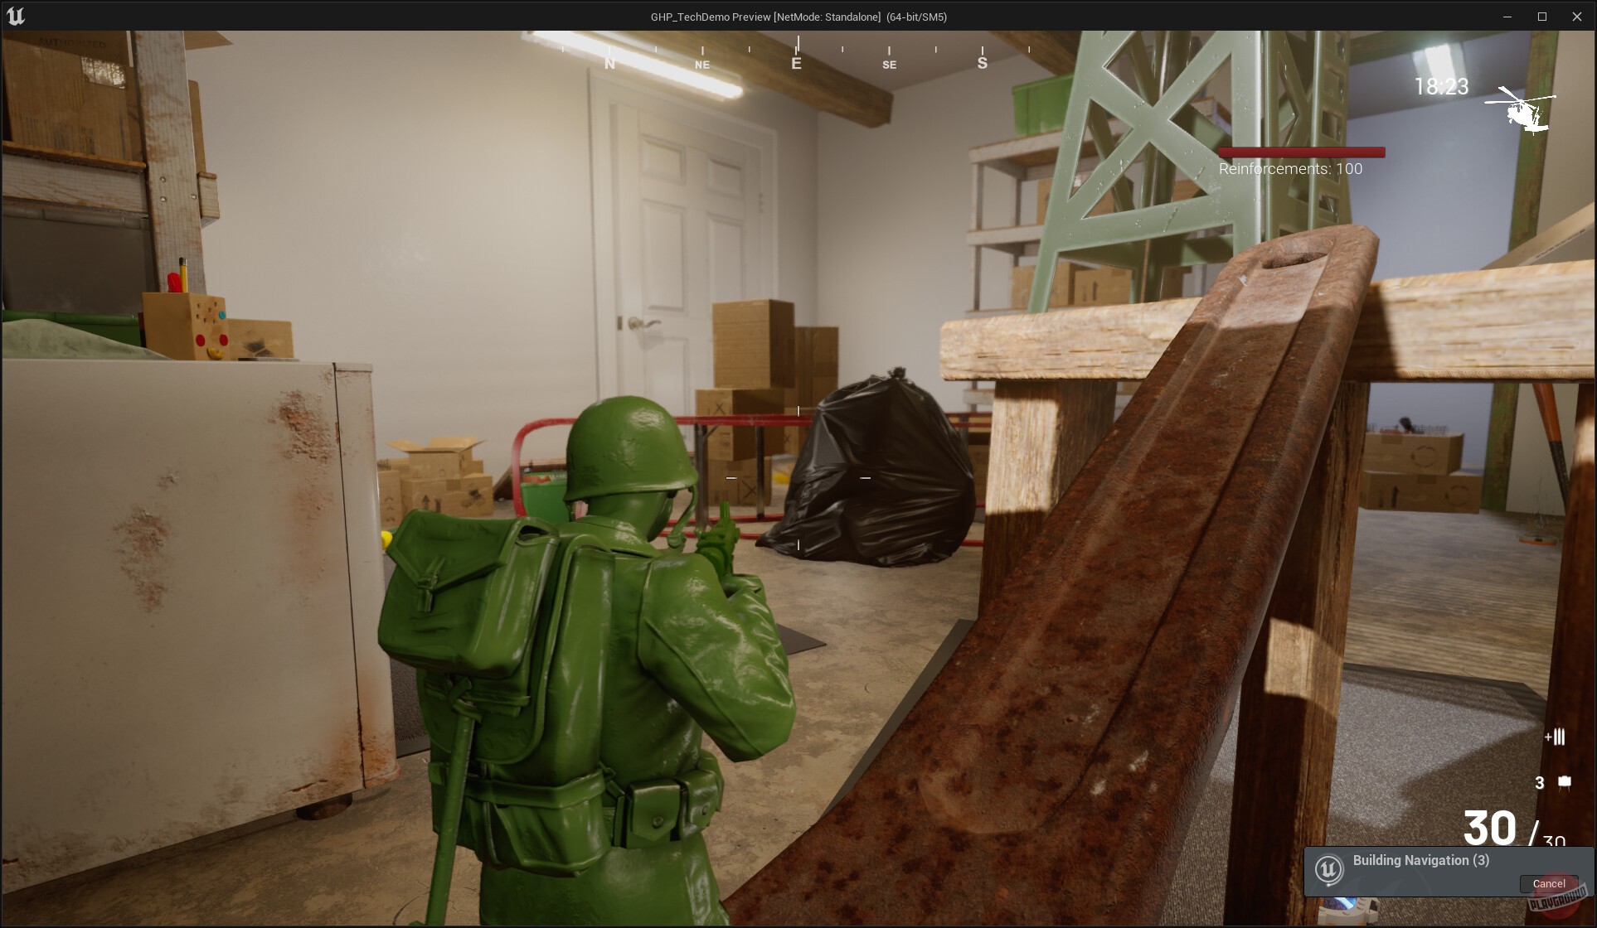Click the Reinforcements: 100 counter label

tap(1290, 168)
